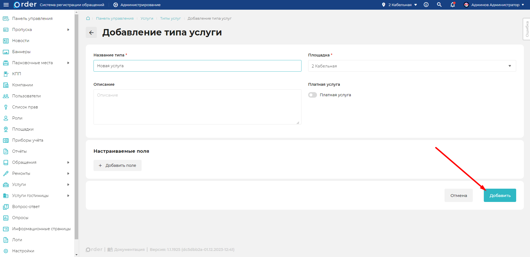Click the user avatar icon
The height and width of the screenshot is (257, 530).
466,5
